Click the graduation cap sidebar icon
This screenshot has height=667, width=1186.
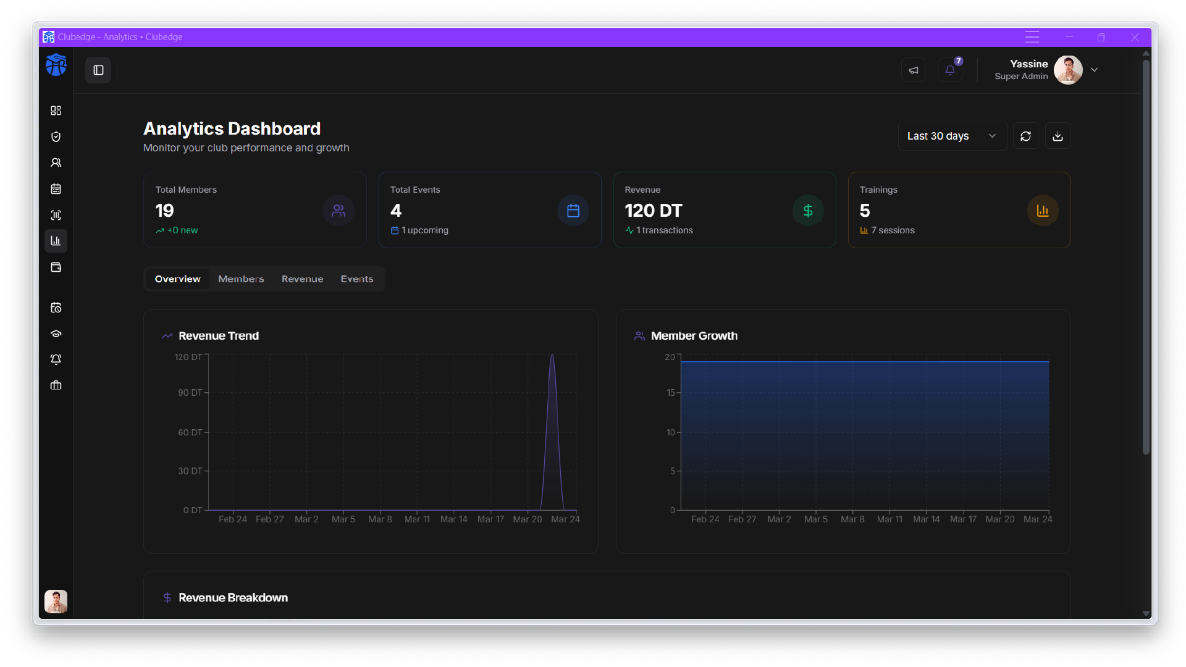point(56,333)
